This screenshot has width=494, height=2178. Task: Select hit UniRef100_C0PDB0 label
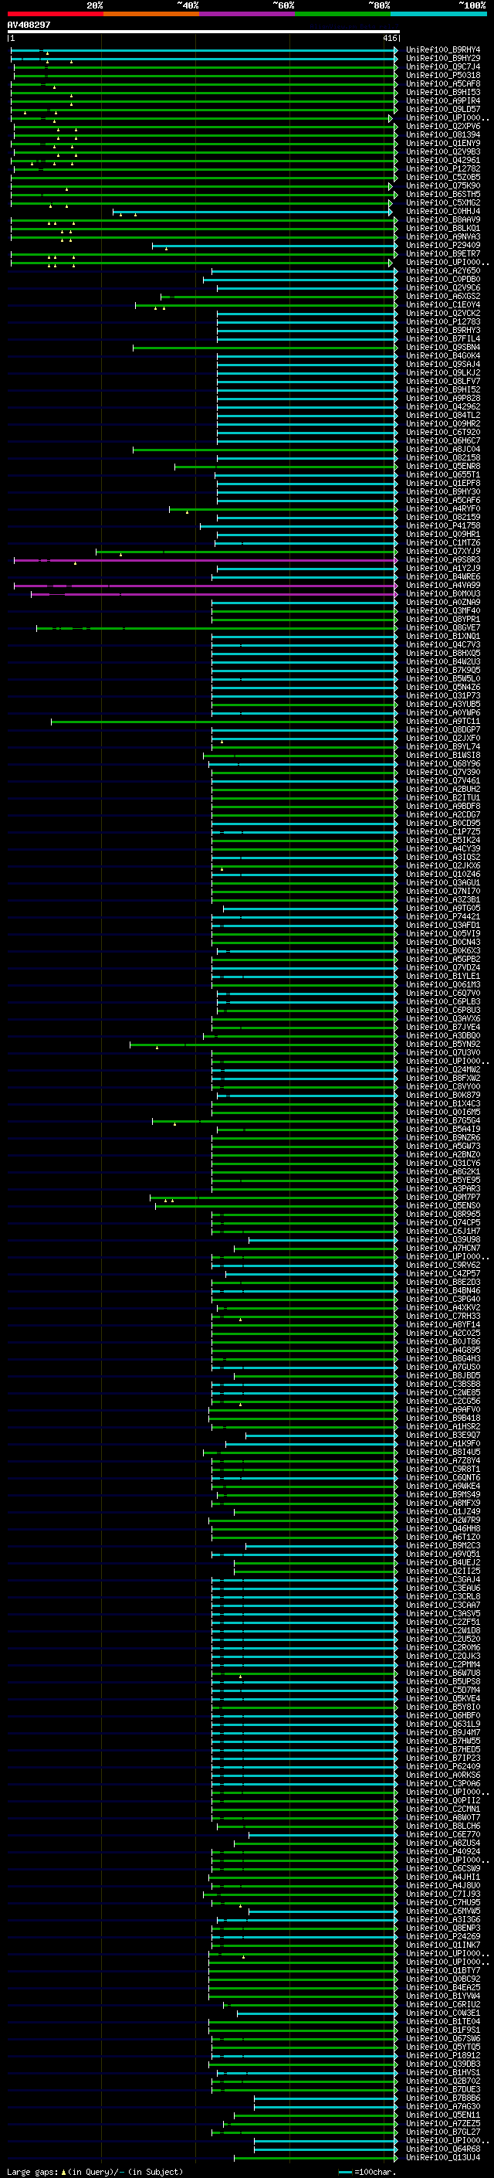click(443, 279)
